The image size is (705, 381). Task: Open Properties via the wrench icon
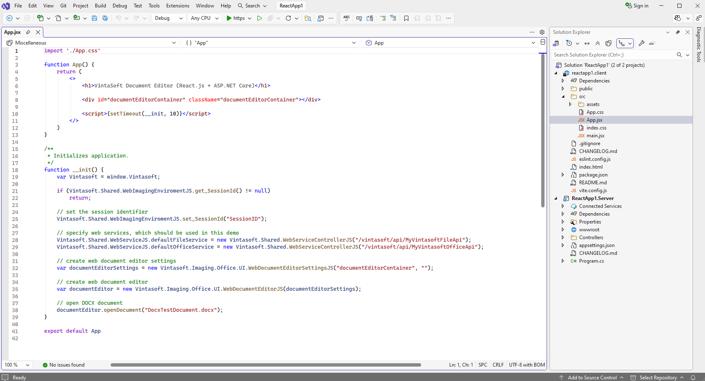[641, 43]
